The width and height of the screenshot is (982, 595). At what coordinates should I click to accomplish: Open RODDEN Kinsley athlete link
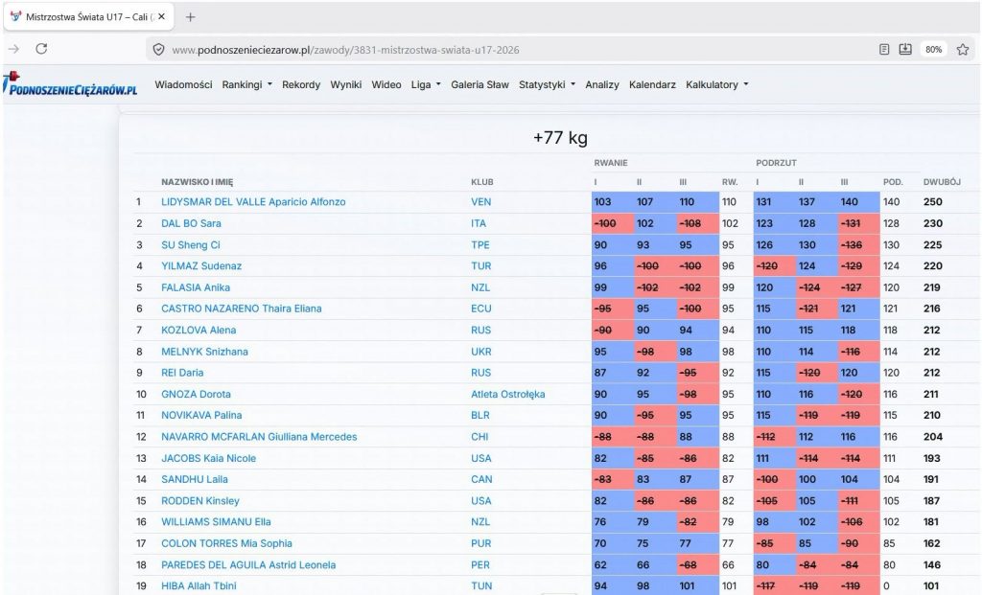pos(199,500)
